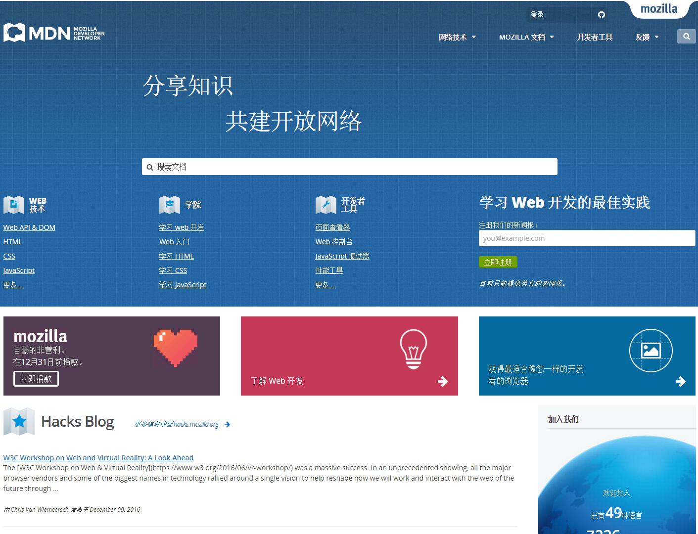Click the globe image under 加入我们
The height and width of the screenshot is (534, 698).
tap(617, 485)
